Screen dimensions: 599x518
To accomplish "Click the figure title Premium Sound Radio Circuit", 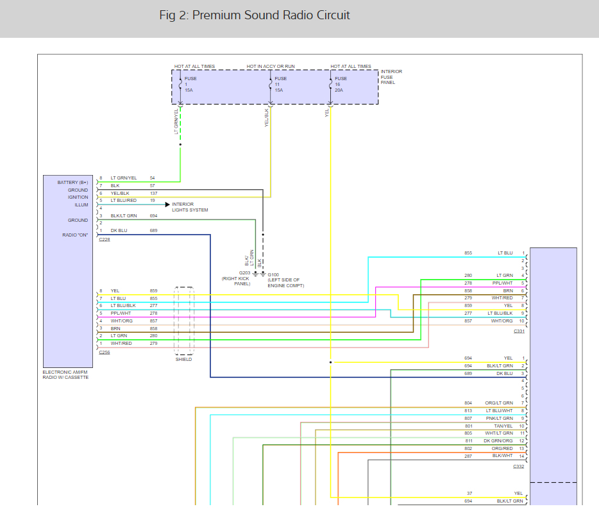I will coord(255,15).
